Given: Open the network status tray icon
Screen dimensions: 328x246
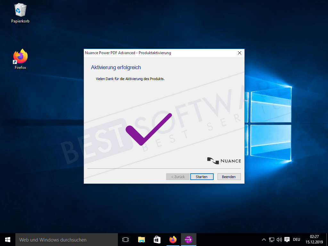Looking at the screenshot, I should [x=272, y=240].
